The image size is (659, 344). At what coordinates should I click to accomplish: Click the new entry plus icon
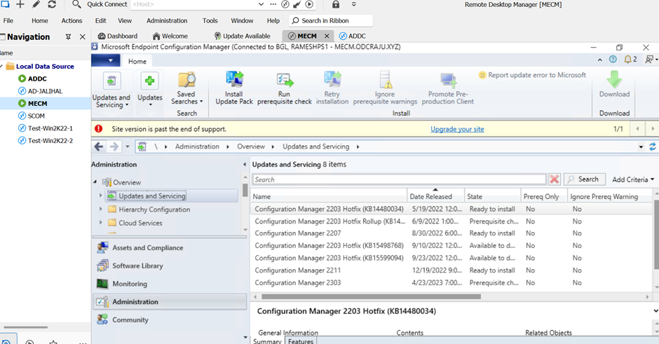click(20, 4)
